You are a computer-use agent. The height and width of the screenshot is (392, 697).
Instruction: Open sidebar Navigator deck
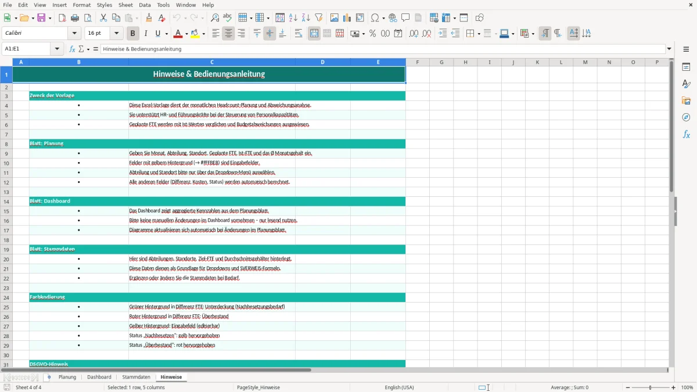coord(686,117)
